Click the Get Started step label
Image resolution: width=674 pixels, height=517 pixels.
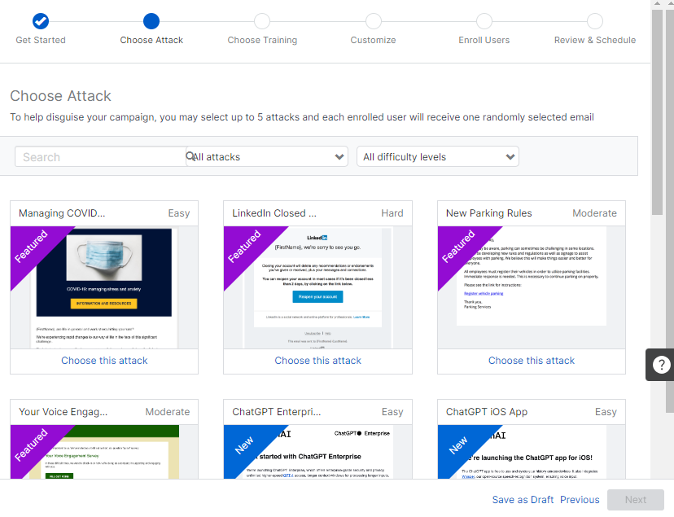pos(40,39)
